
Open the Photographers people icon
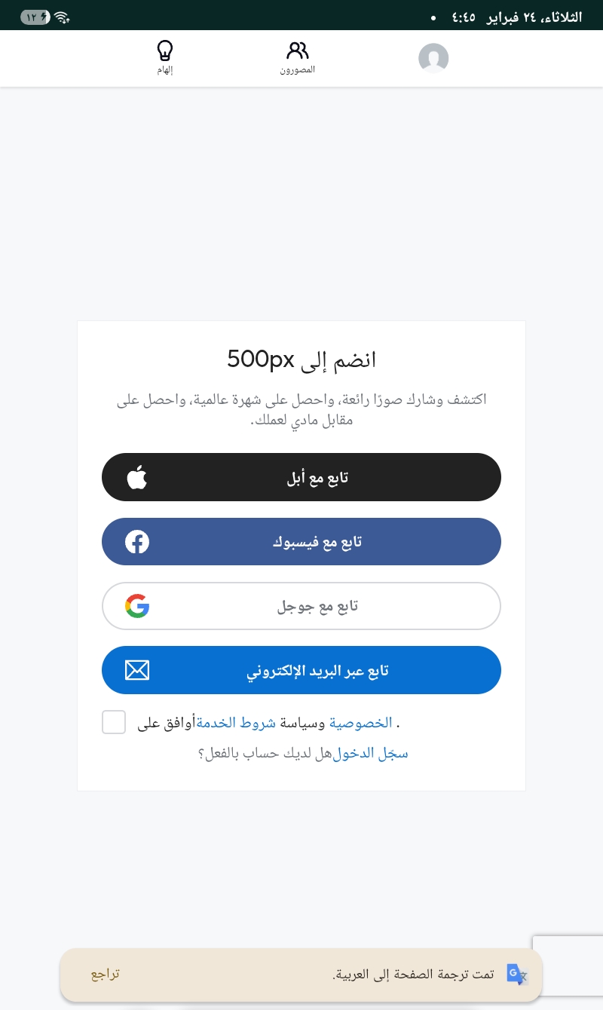[x=298, y=51]
